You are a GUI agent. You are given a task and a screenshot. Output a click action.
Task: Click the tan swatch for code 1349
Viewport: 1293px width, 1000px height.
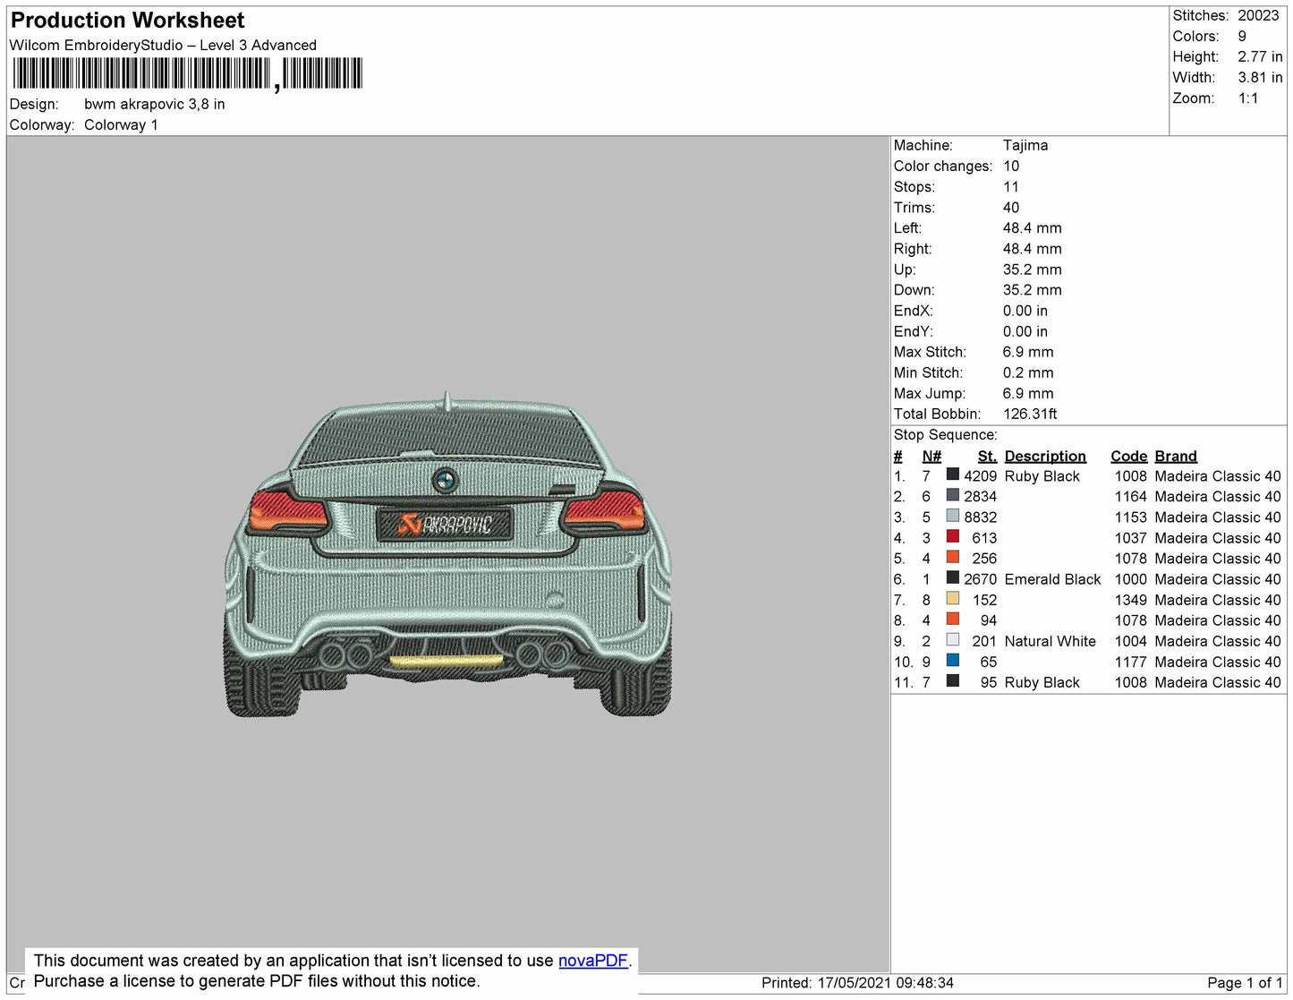pyautogui.click(x=953, y=598)
